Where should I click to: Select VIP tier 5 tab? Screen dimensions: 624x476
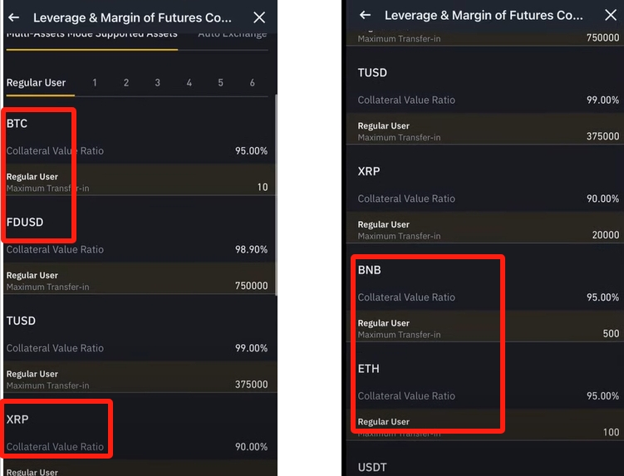click(221, 82)
